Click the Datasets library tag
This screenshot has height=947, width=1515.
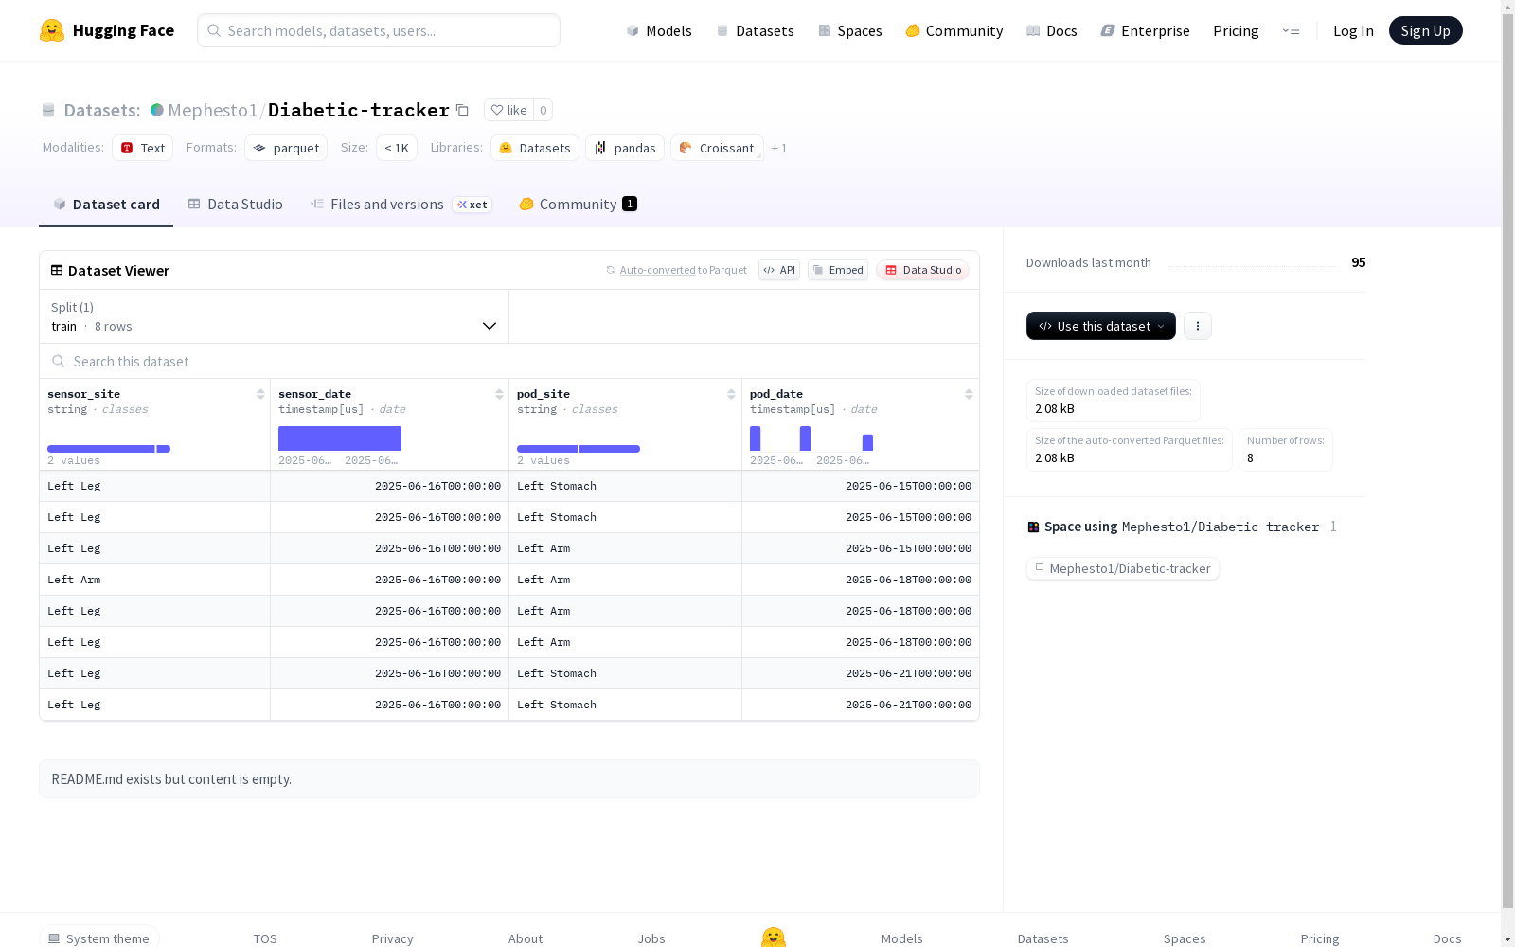pos(535,148)
